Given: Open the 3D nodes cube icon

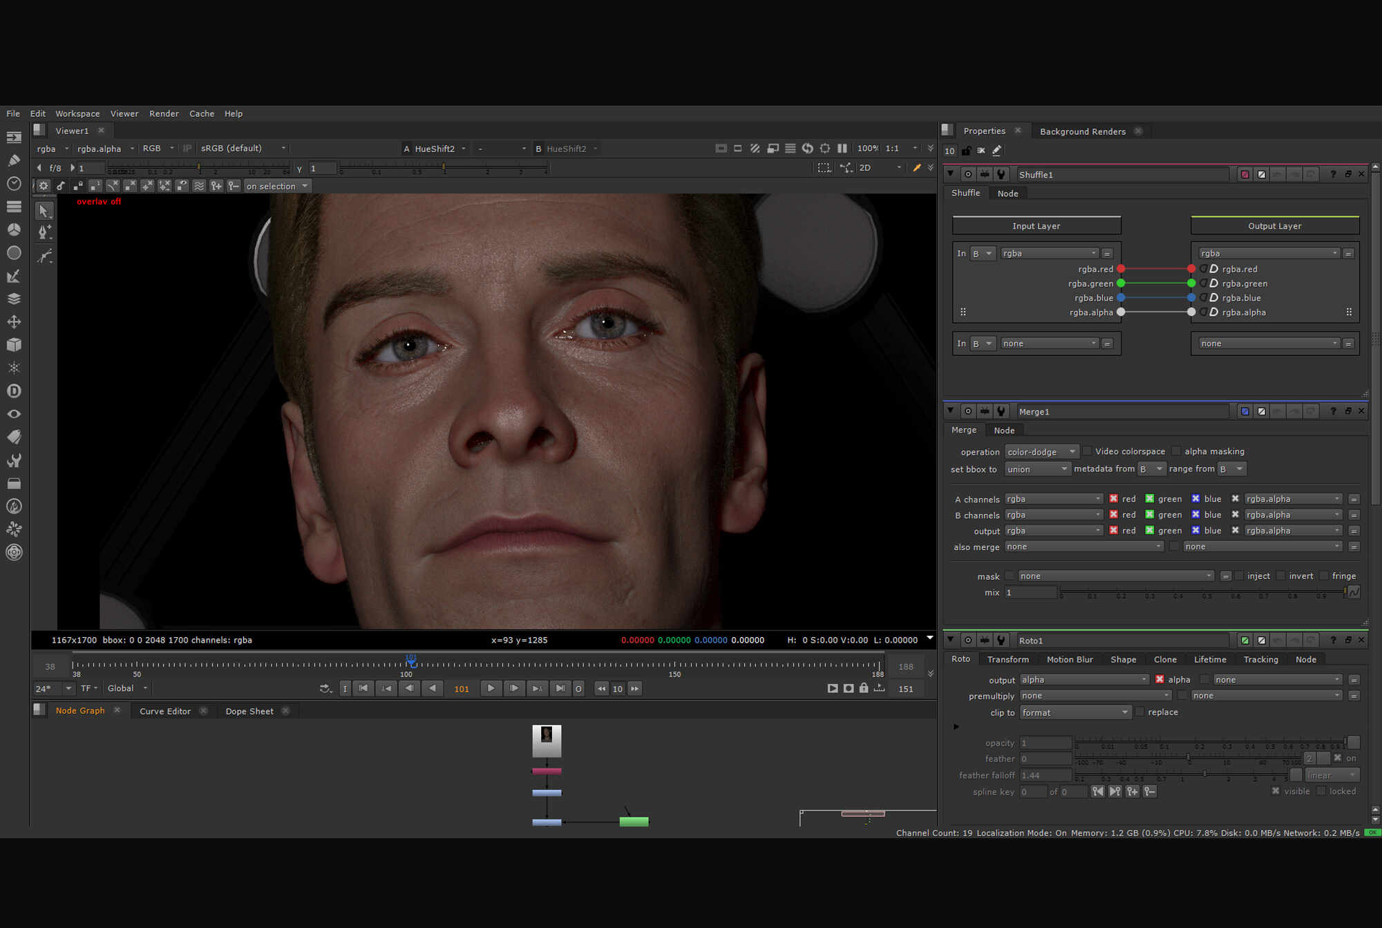Looking at the screenshot, I should point(14,344).
